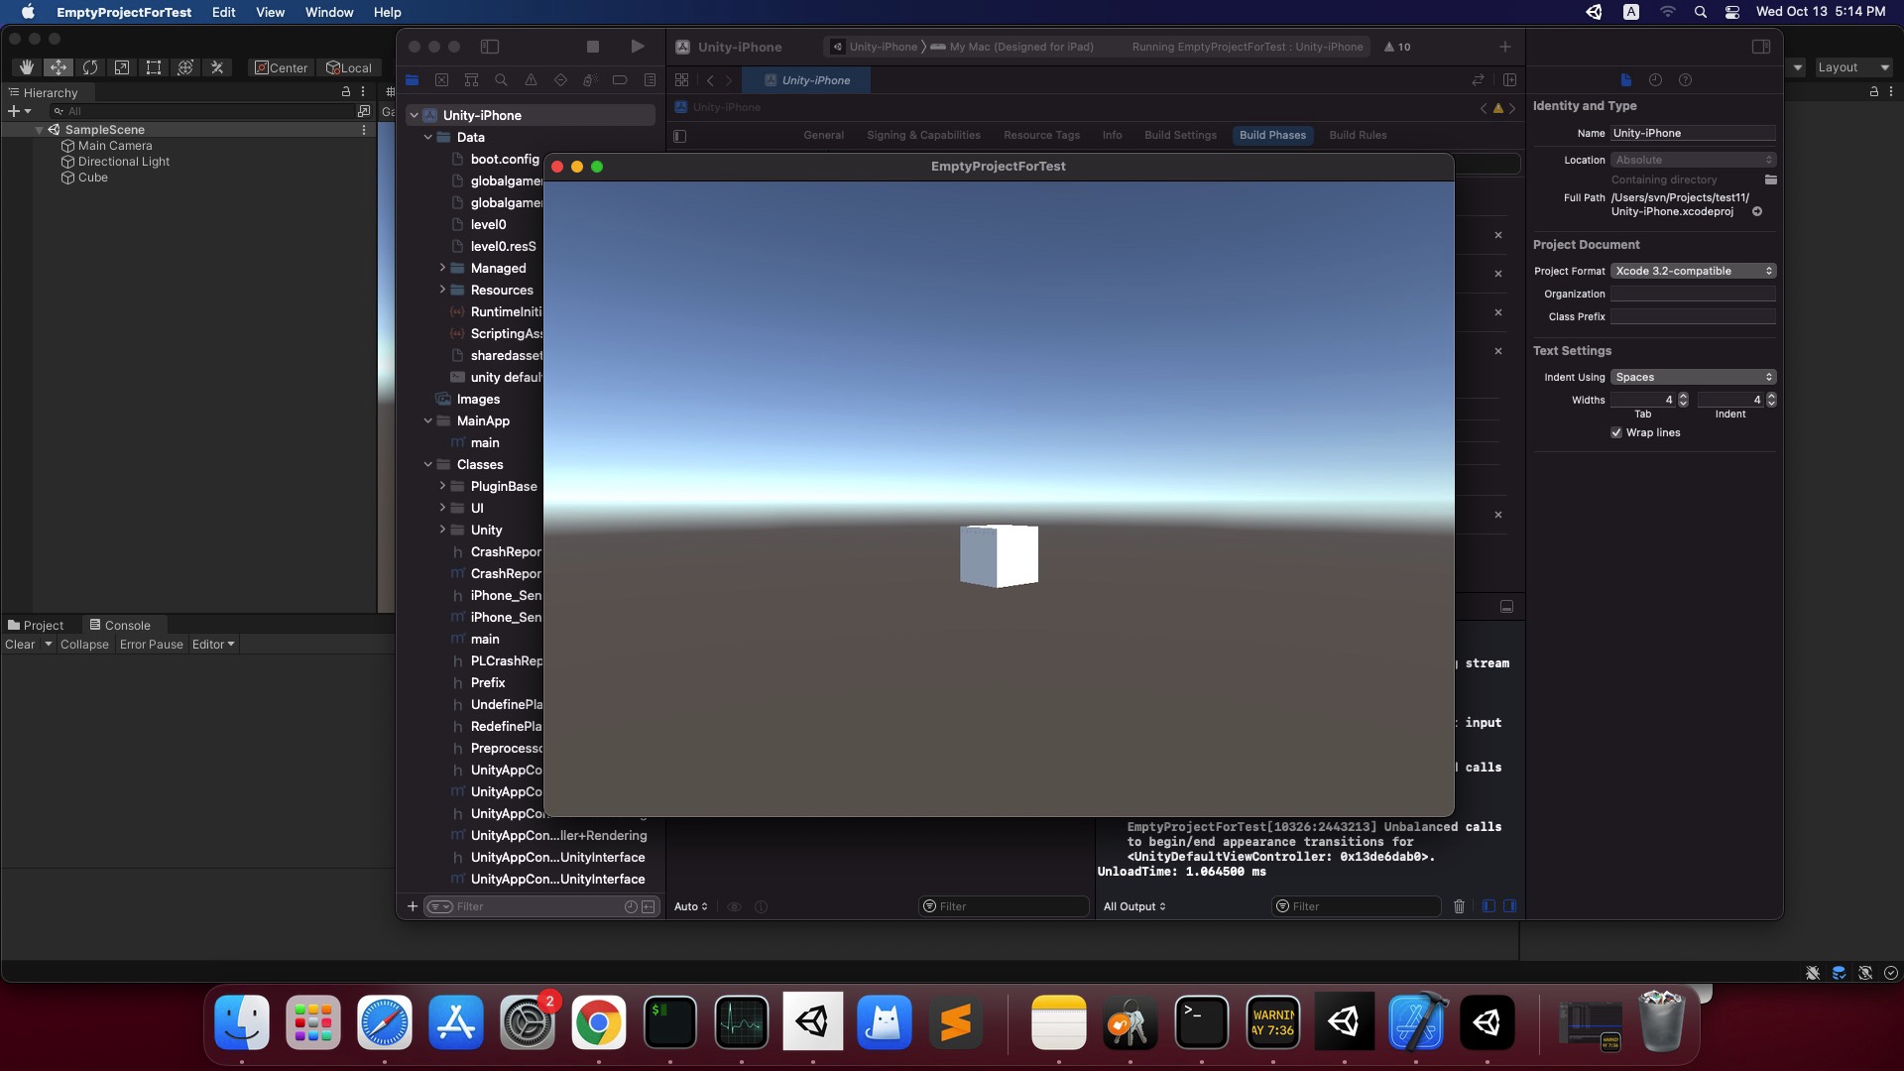Collapse the Classes group
This screenshot has width=1904, height=1071.
pyautogui.click(x=428, y=464)
